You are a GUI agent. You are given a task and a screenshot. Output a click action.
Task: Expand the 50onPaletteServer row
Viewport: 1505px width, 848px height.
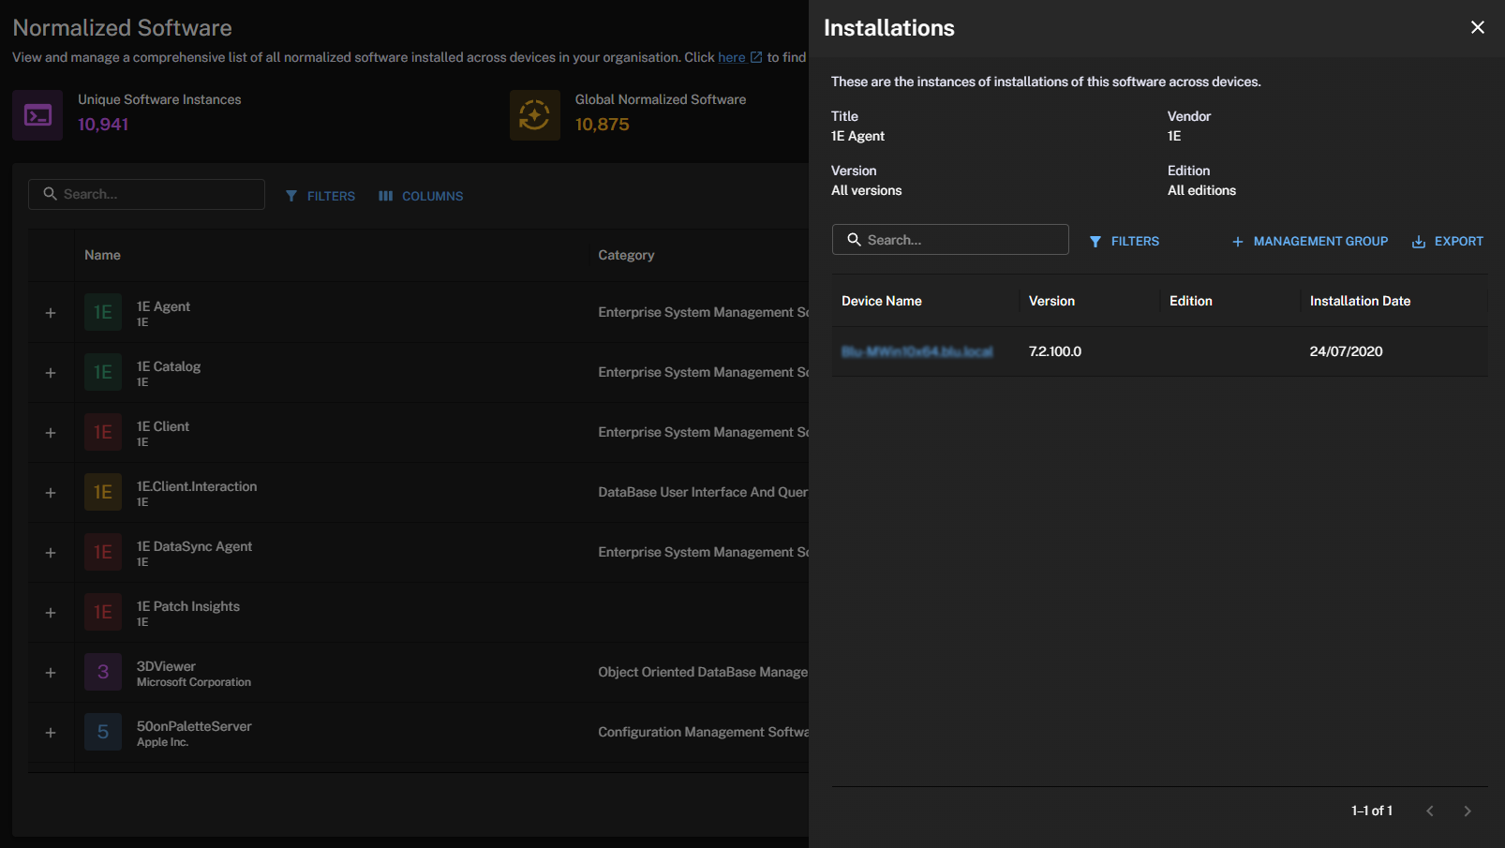tap(51, 733)
